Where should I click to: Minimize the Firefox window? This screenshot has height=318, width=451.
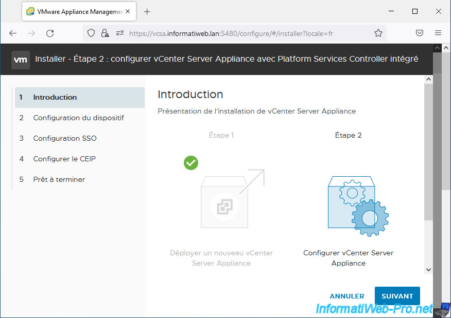pyautogui.click(x=391, y=11)
